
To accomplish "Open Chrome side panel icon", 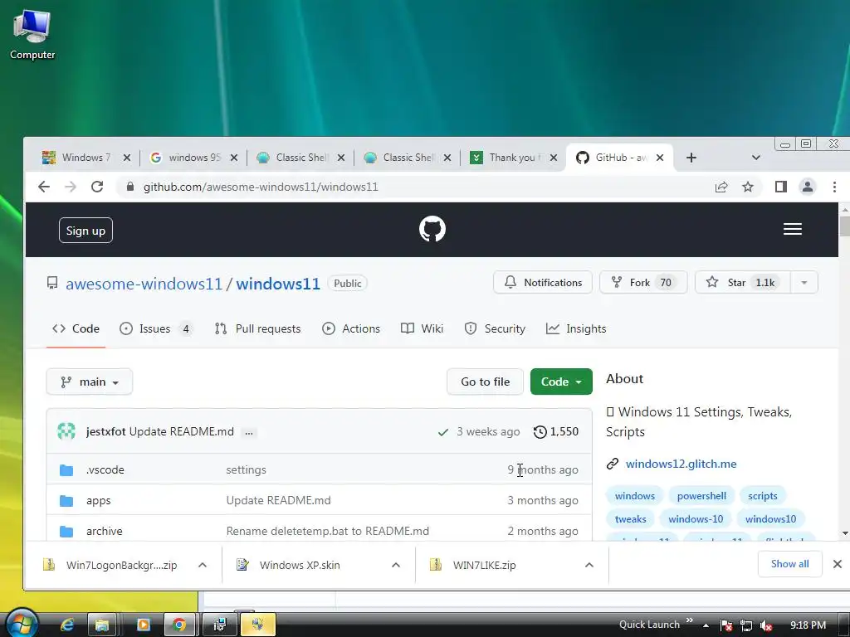I will (780, 187).
